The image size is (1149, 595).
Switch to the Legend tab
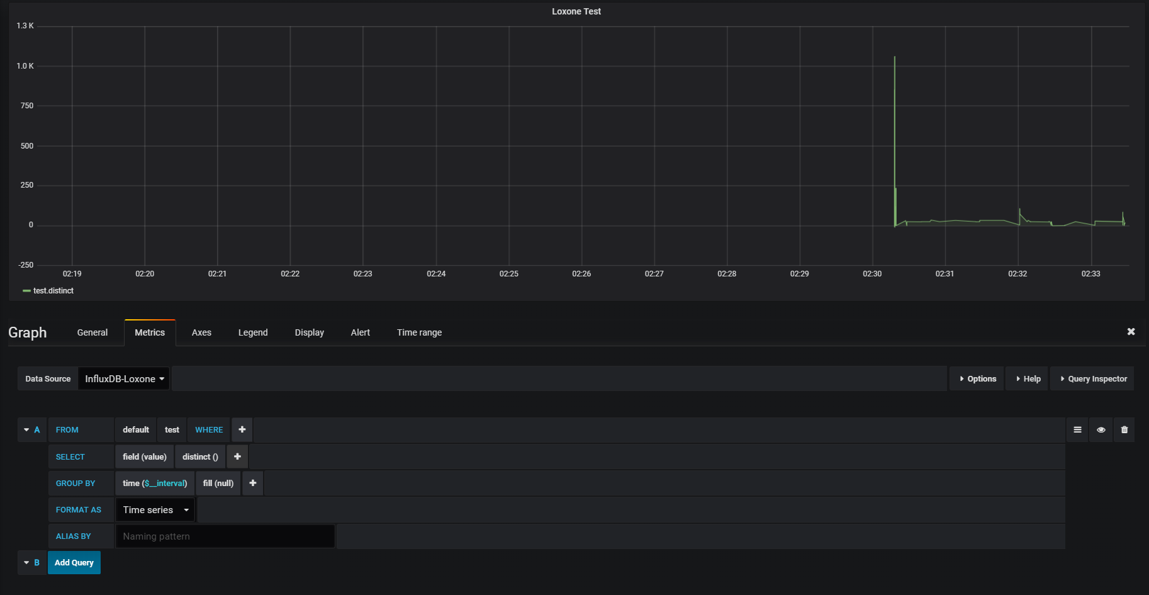(x=253, y=332)
